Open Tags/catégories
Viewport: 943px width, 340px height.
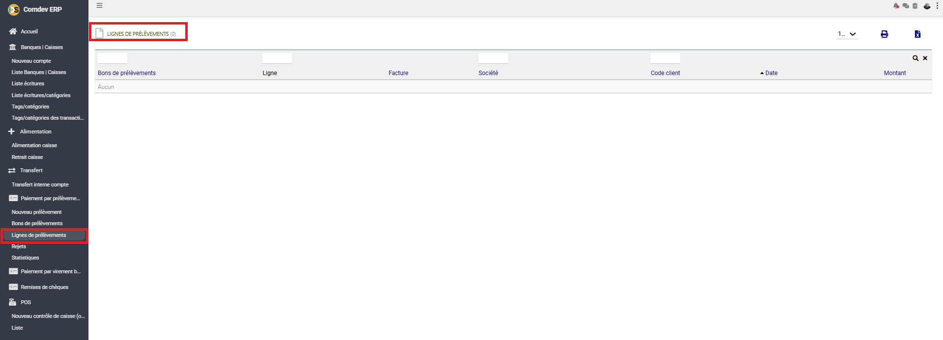point(30,106)
